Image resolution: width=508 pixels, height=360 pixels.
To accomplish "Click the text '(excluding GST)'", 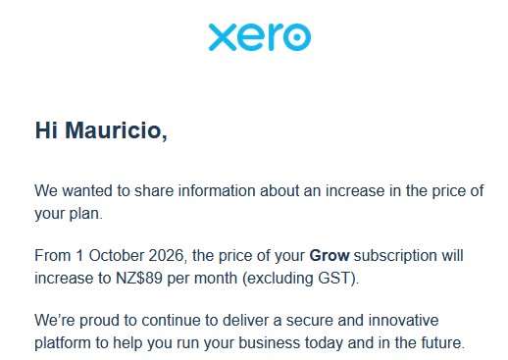I will [299, 279].
